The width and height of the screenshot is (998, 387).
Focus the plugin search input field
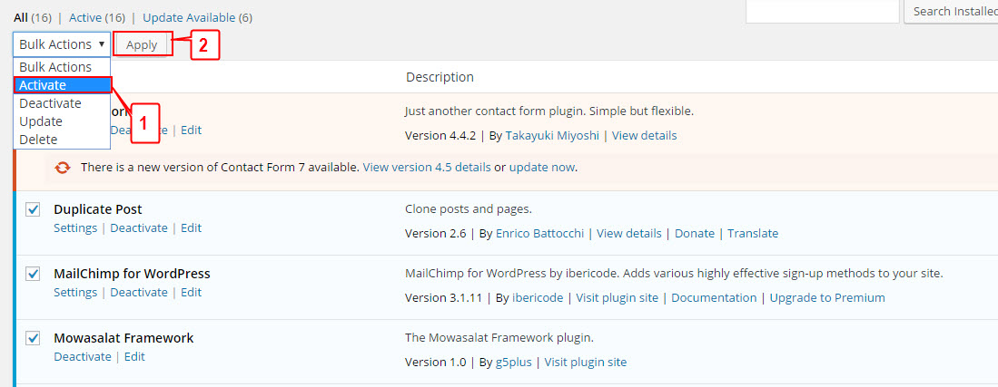pyautogui.click(x=823, y=12)
